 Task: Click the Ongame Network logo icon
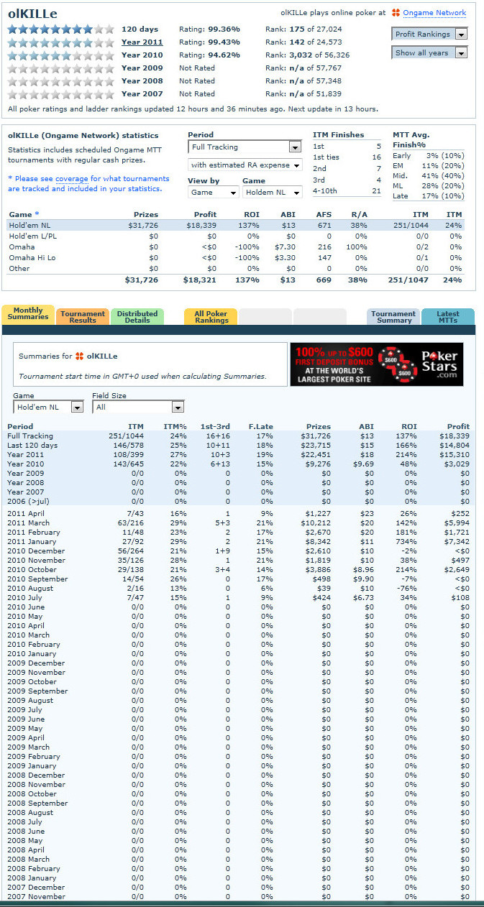pyautogui.click(x=396, y=13)
